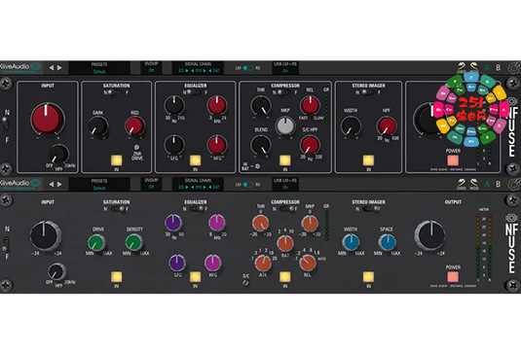Go to previous preset in bottom plugin
521x353 pixels.
[x=52, y=184]
